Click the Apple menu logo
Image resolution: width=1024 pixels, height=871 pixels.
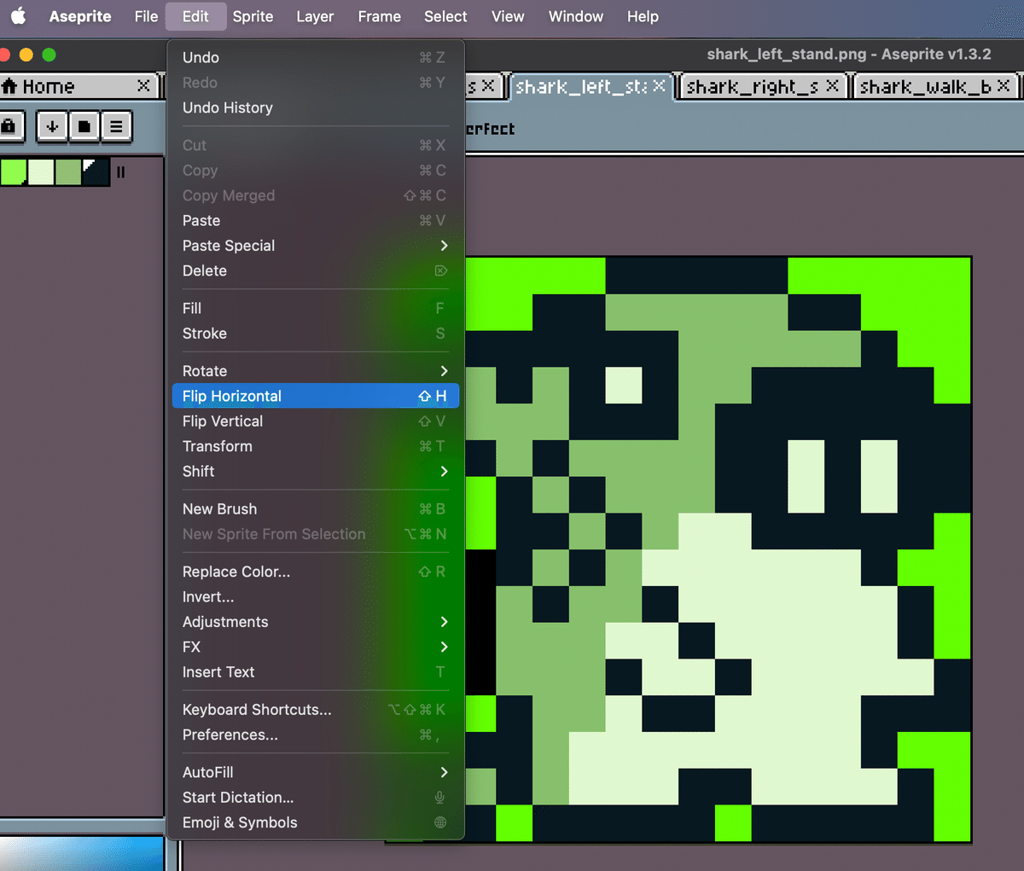click(x=18, y=16)
